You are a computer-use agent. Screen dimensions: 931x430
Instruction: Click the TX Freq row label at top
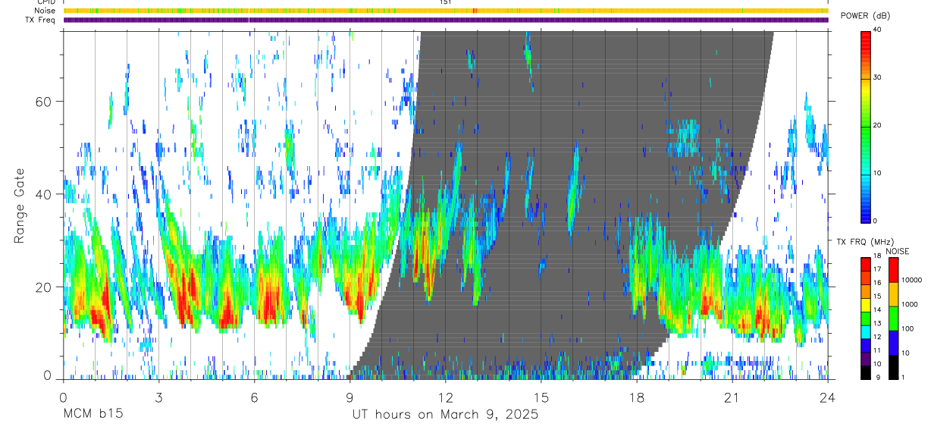(x=40, y=20)
